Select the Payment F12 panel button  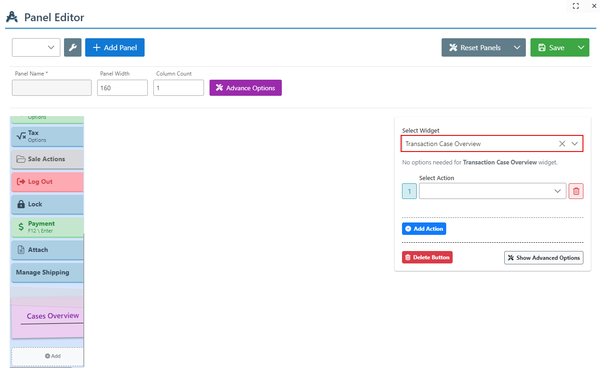[47, 227]
